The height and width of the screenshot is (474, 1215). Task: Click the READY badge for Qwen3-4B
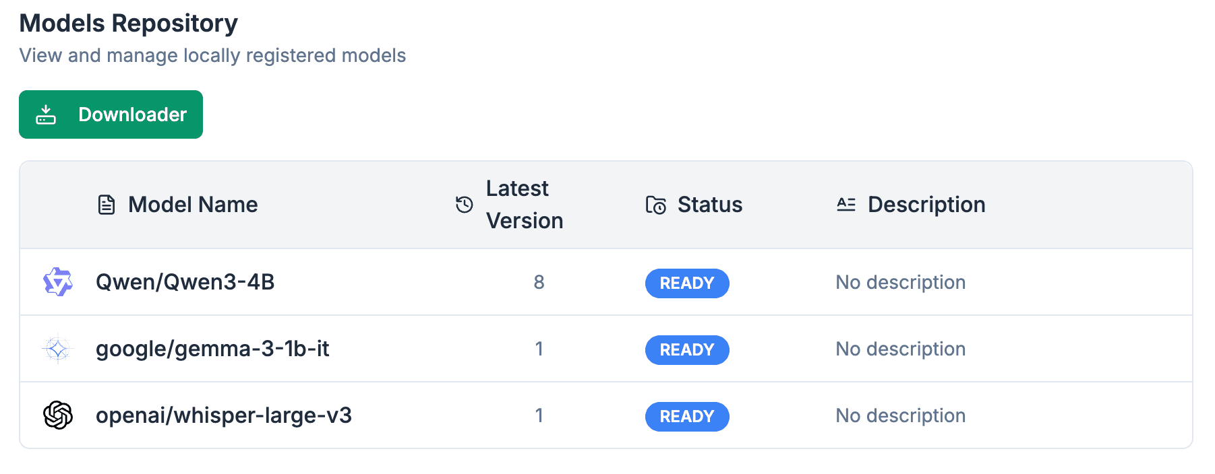pyautogui.click(x=687, y=283)
